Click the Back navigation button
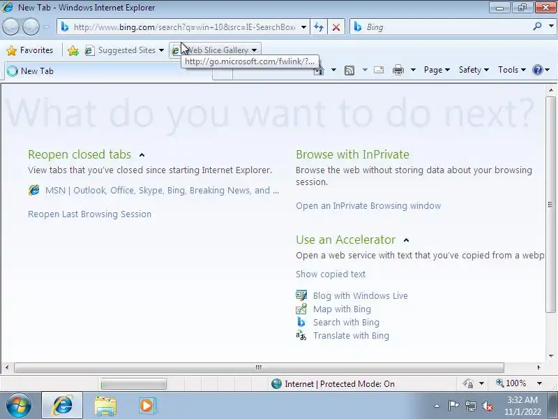 (x=10, y=27)
